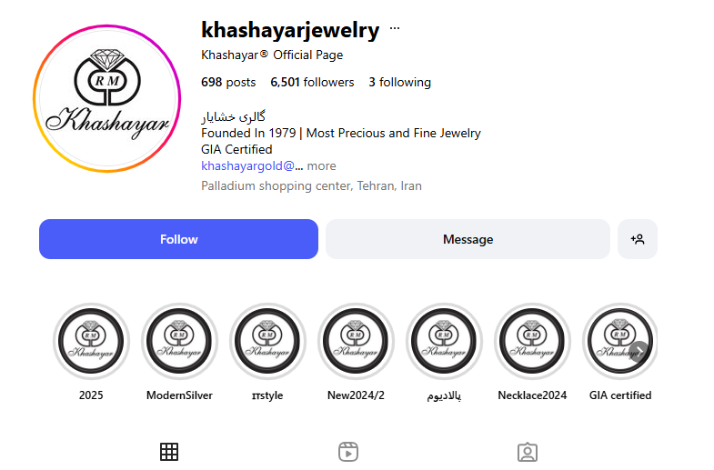Open the GIA certified story highlight
Screen dimensions: 714x470
point(619,341)
